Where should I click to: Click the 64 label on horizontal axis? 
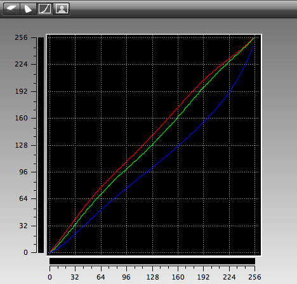[101, 277]
